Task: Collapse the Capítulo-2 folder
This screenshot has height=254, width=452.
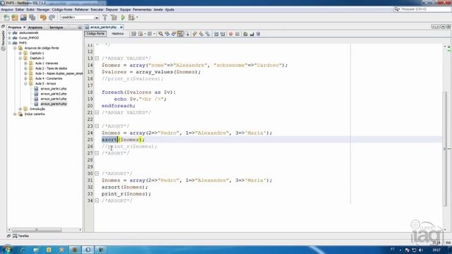Action: (20, 58)
